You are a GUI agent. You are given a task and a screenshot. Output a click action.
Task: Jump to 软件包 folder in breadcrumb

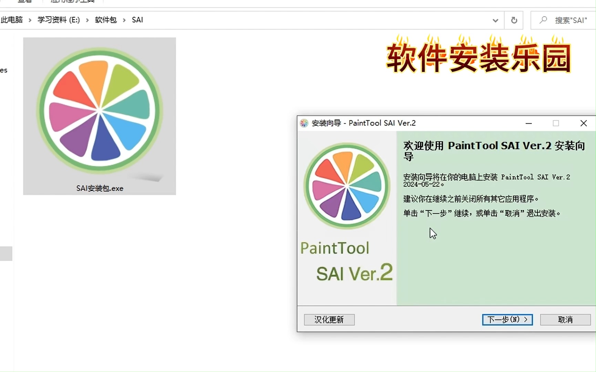tap(106, 20)
